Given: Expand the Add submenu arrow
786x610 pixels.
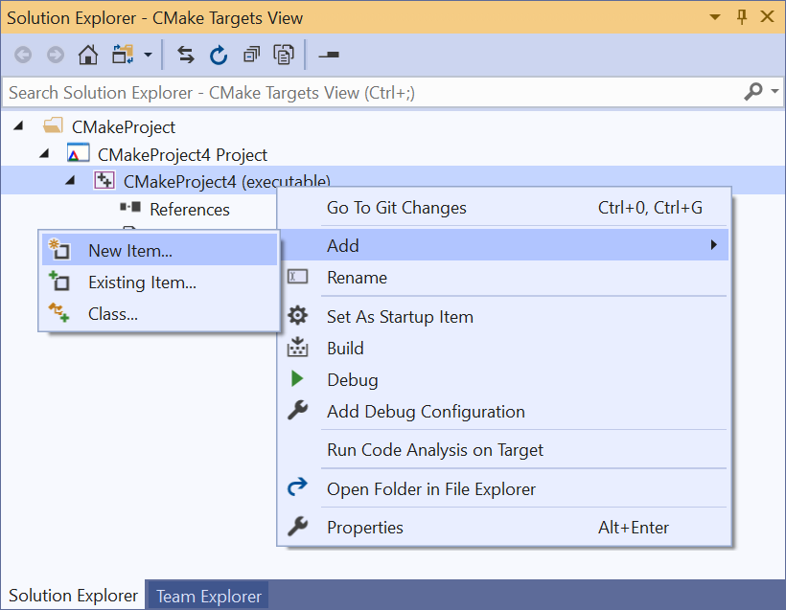Looking at the screenshot, I should click(713, 245).
